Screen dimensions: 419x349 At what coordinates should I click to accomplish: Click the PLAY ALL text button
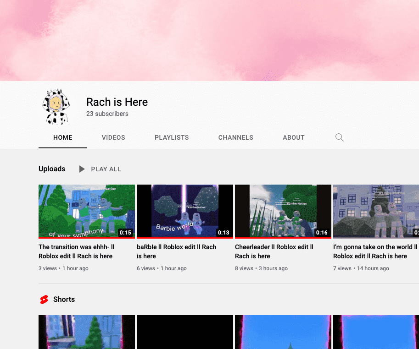[106, 169]
